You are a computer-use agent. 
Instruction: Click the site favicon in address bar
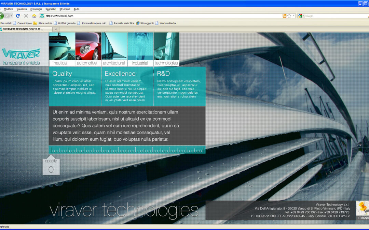42,16
